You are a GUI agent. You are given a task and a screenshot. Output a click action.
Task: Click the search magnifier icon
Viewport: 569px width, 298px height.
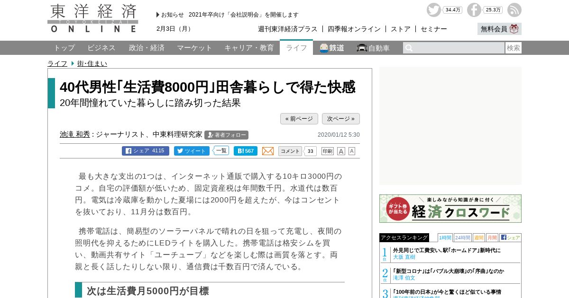pos(409,48)
